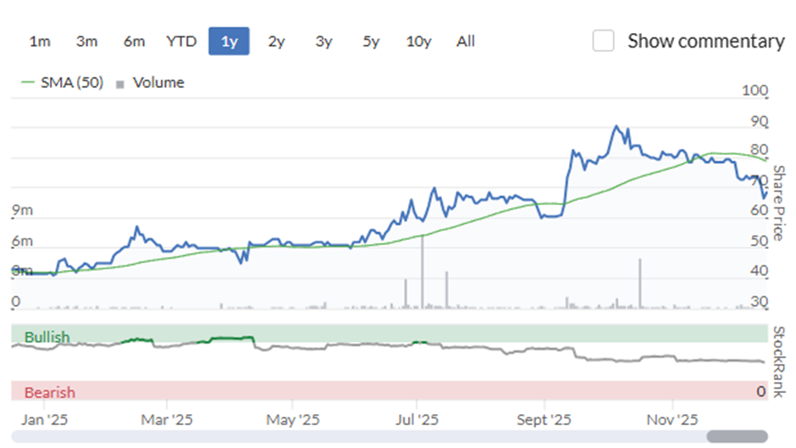
Task: Click the Bearish zone label
Action: 50,392
